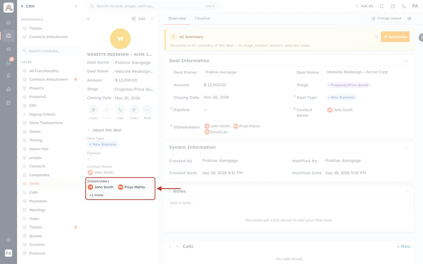Image resolution: width=423 pixels, height=264 pixels.
Task: Show the +1 more stakeholders chip
Action: [96, 195]
